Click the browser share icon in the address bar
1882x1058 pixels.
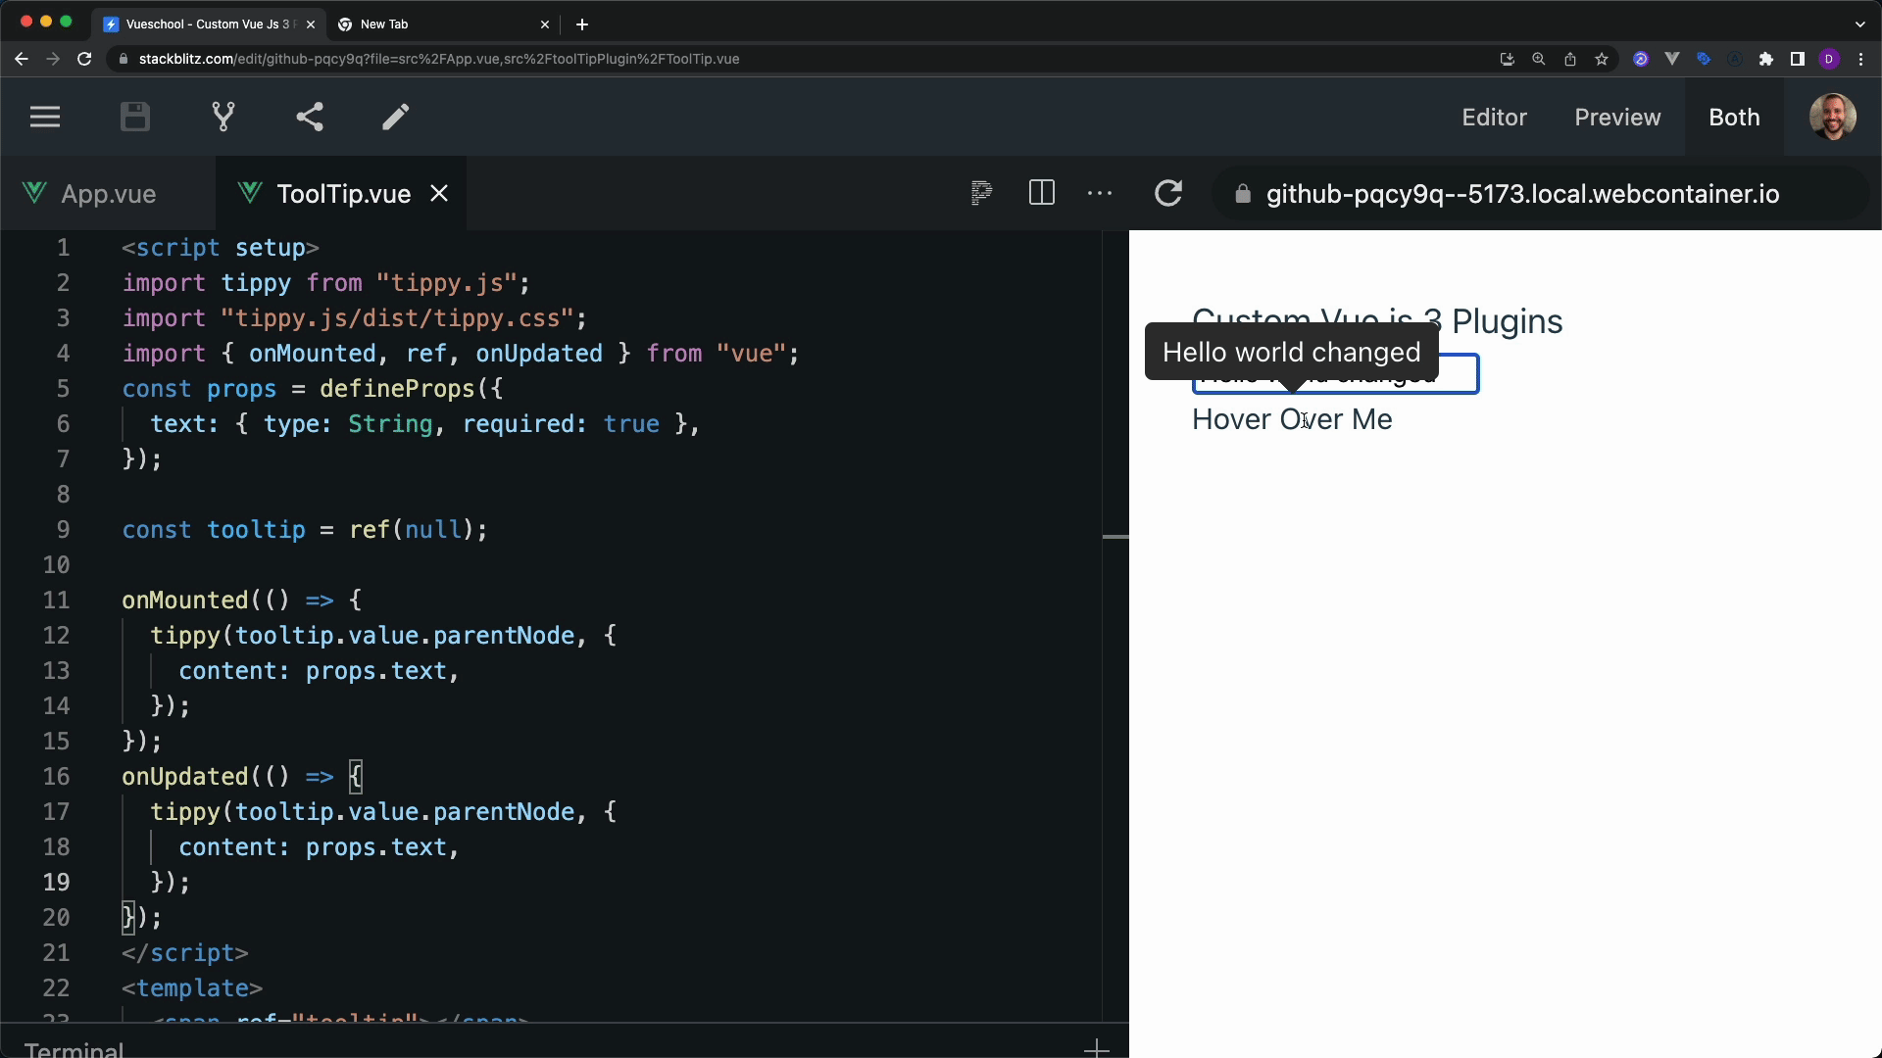pyautogui.click(x=1570, y=59)
